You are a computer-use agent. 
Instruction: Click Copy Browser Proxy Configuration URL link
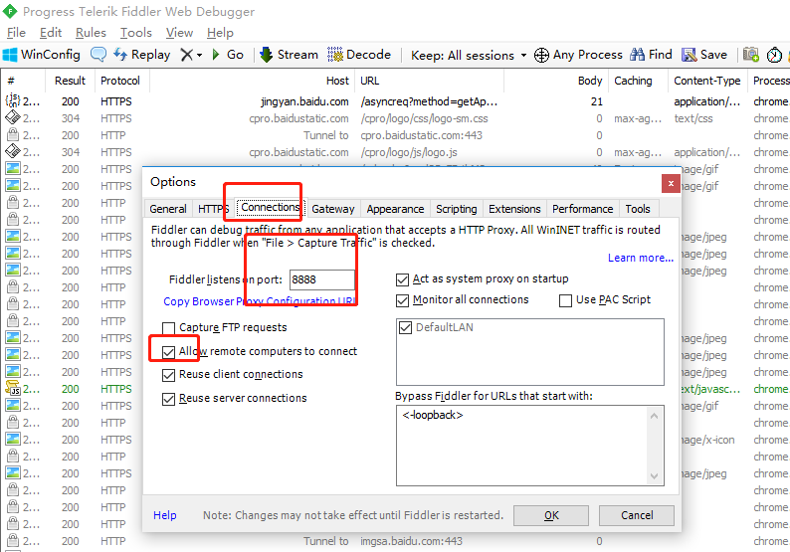pyautogui.click(x=260, y=301)
